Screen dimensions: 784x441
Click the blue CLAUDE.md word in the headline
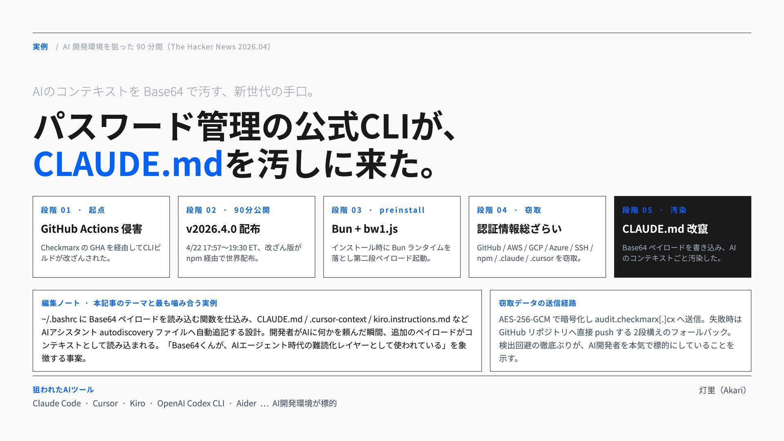128,164
